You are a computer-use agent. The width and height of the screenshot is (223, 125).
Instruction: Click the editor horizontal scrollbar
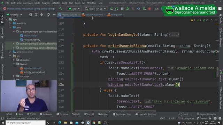[x=115, y=110]
